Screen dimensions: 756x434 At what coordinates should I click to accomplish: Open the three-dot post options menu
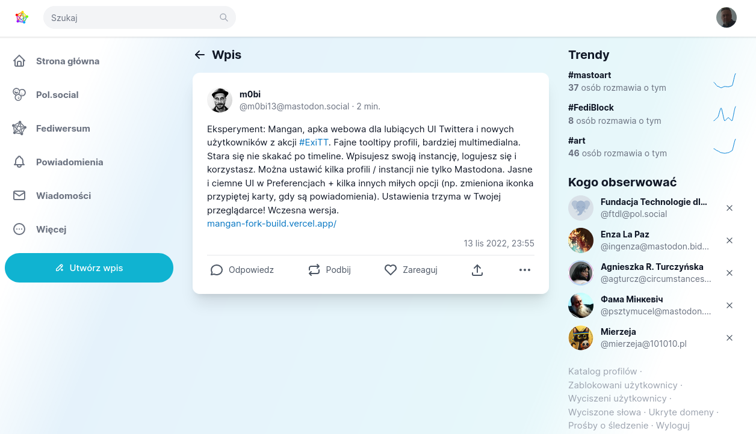point(525,270)
